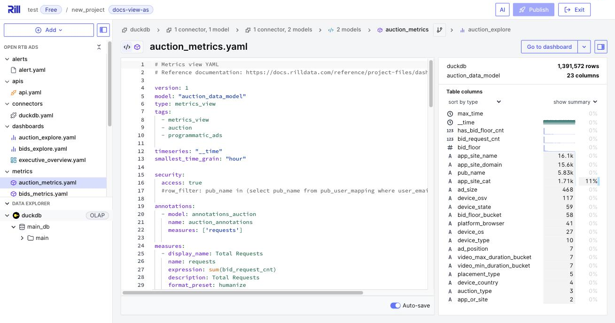Click Go to dashboard
The width and height of the screenshot is (615, 323).
point(549,47)
